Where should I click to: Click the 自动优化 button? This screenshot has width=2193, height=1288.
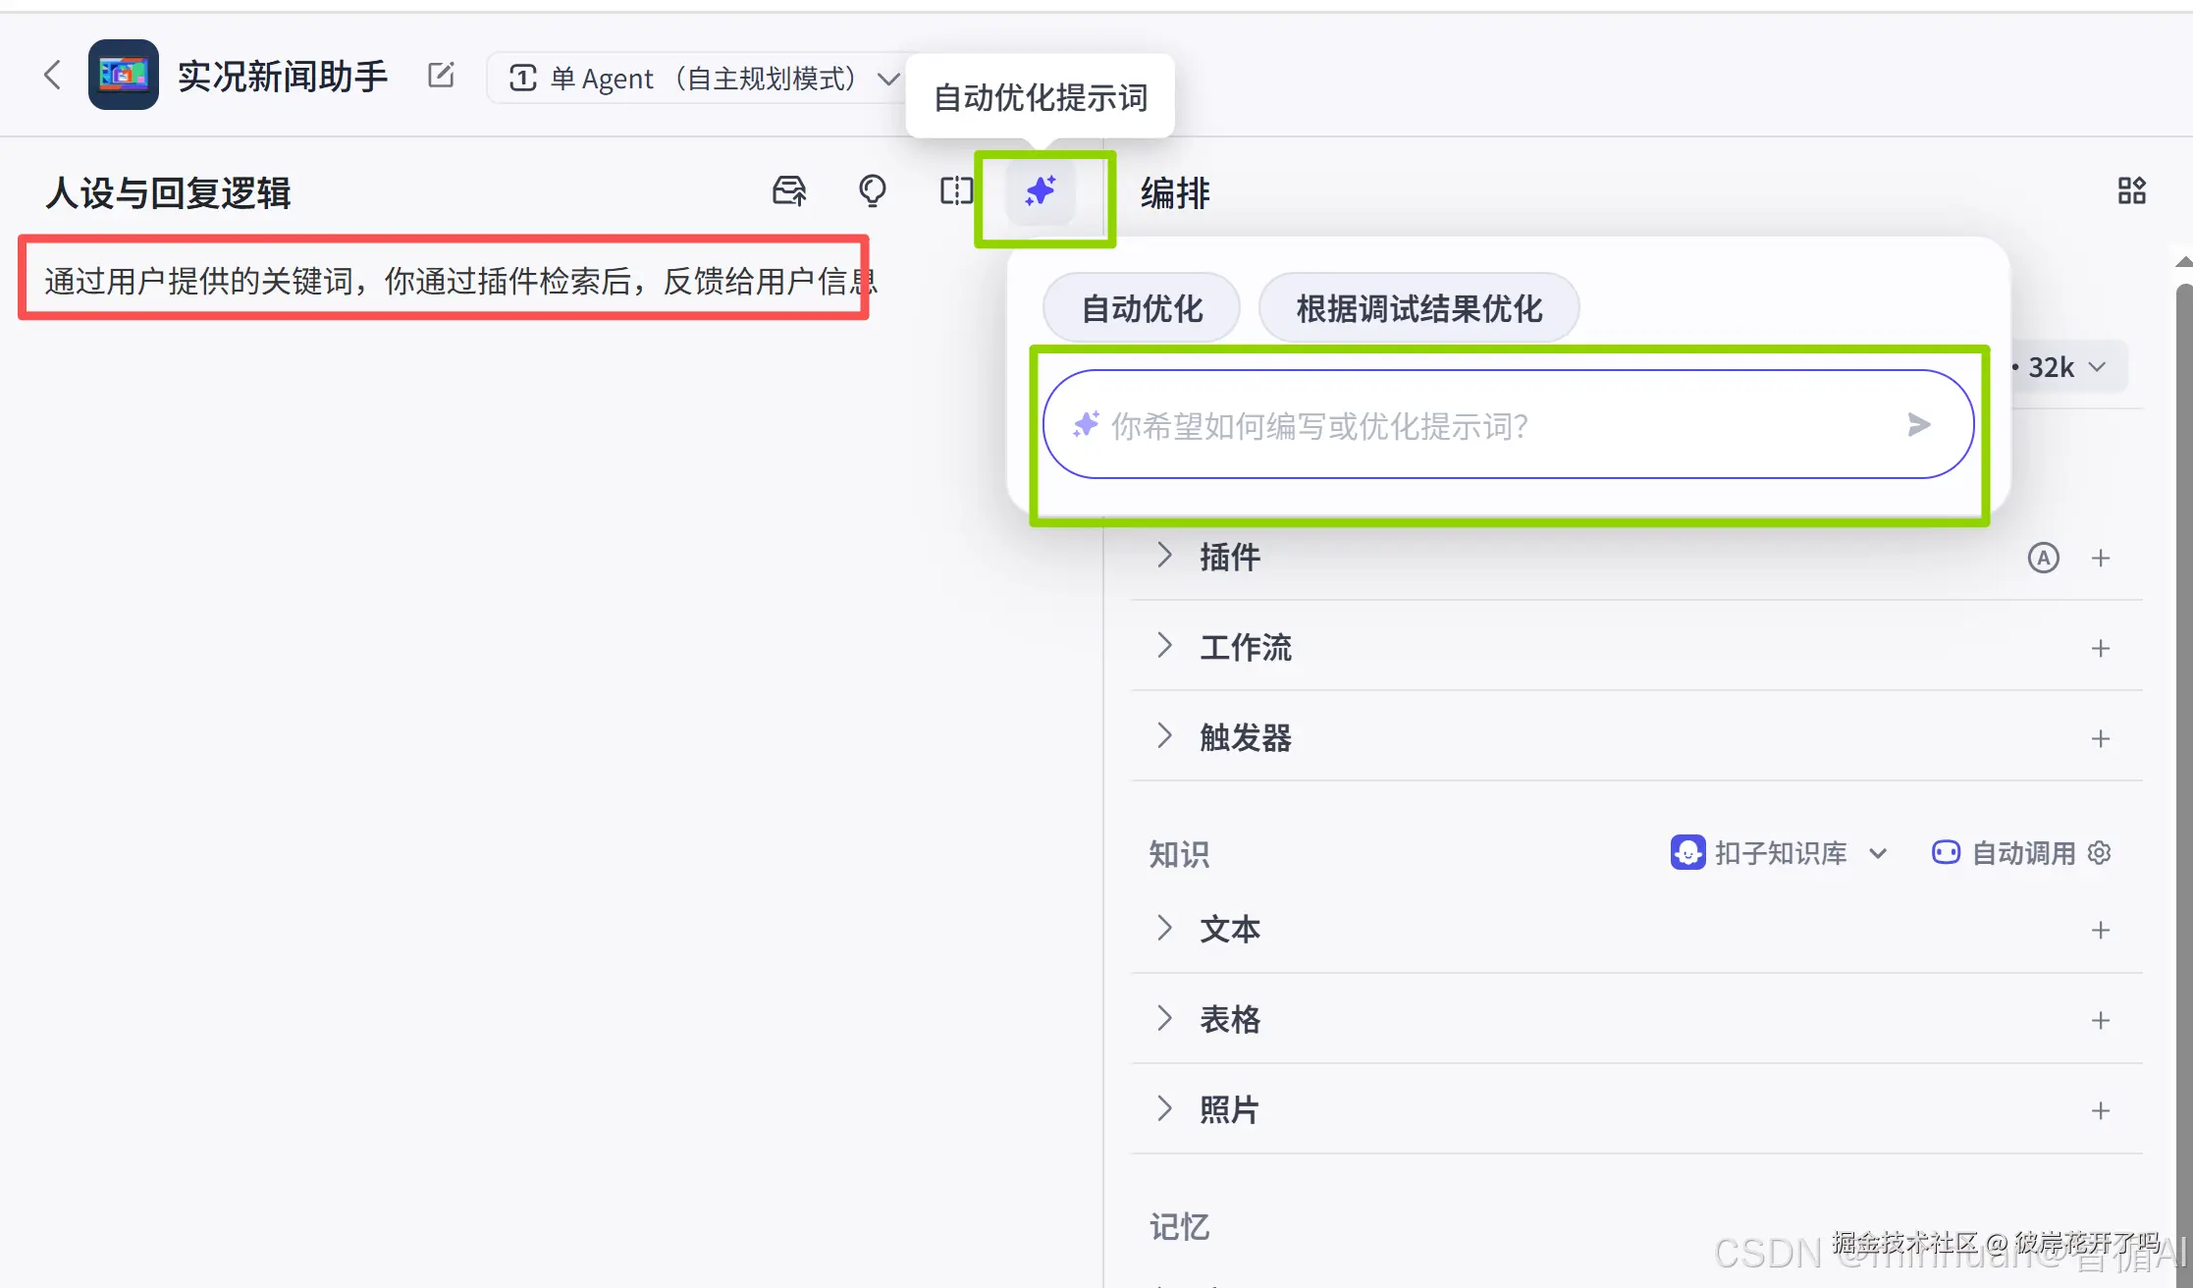click(1141, 308)
